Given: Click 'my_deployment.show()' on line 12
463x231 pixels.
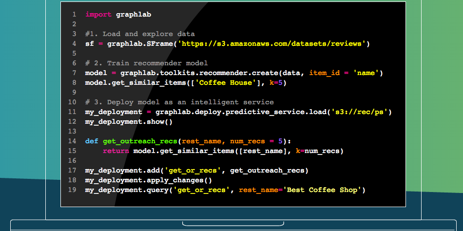Looking at the screenshot, I should tap(129, 122).
